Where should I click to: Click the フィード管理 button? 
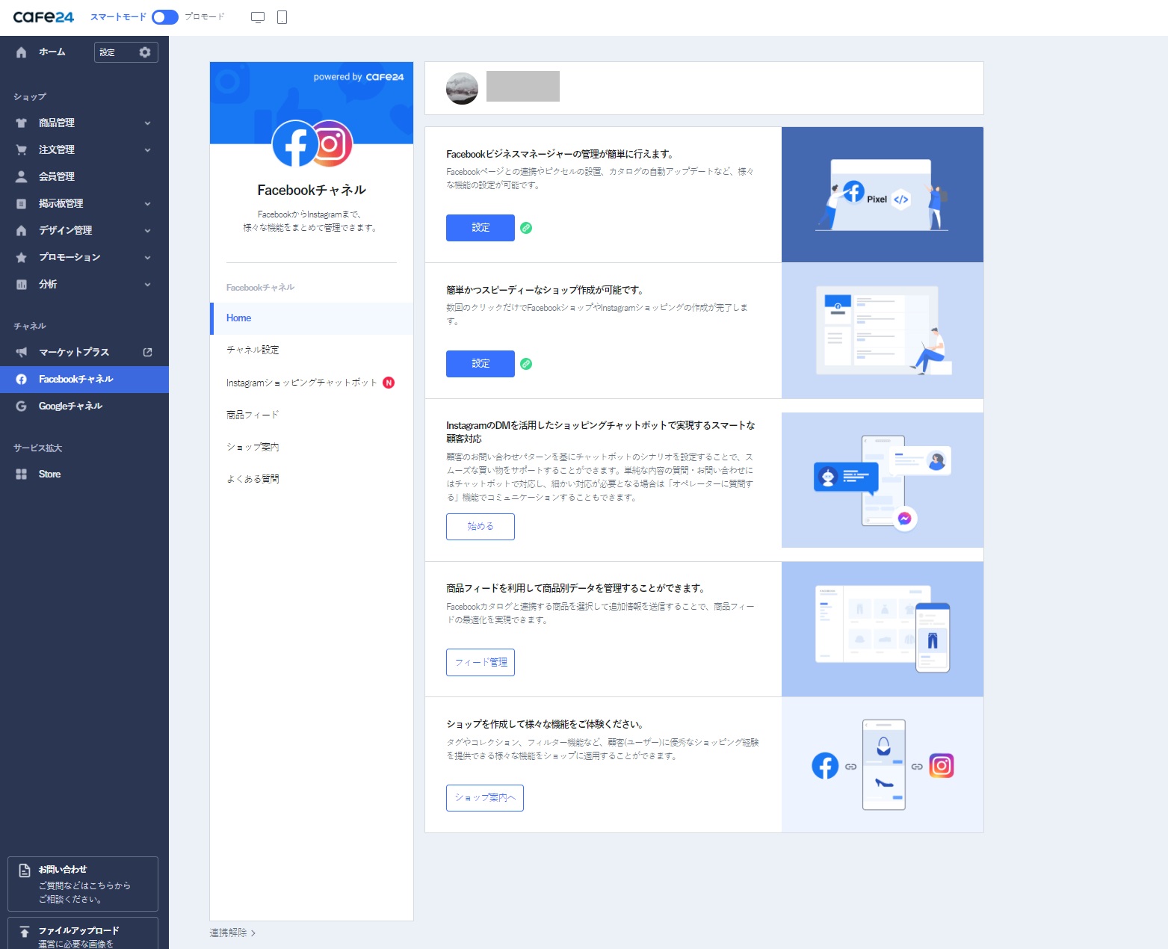click(x=481, y=663)
